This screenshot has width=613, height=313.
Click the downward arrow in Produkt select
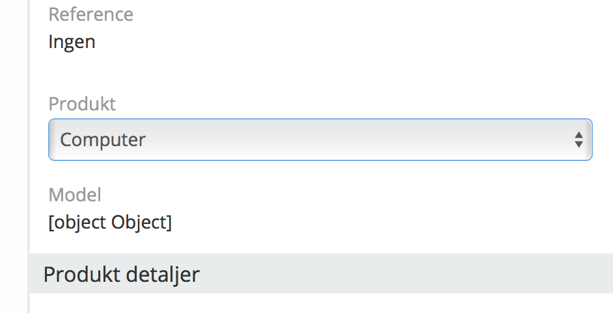pos(578,145)
